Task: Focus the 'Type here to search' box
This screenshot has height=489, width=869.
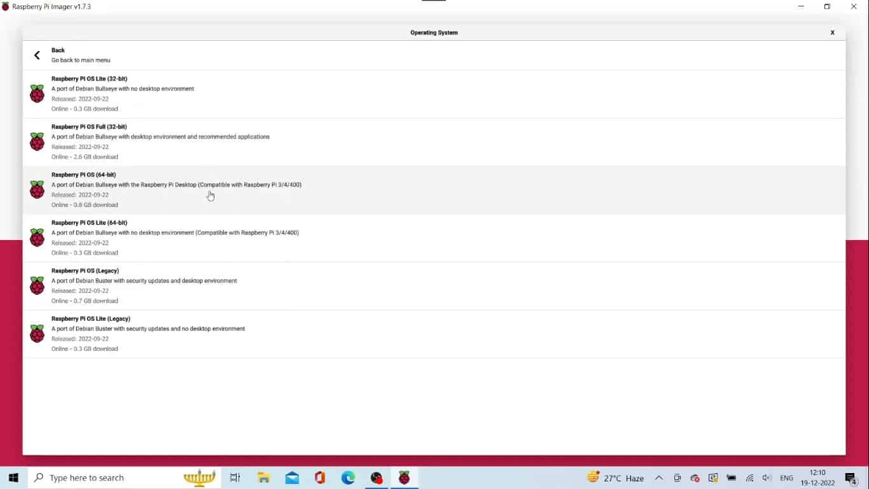Action: click(x=125, y=478)
